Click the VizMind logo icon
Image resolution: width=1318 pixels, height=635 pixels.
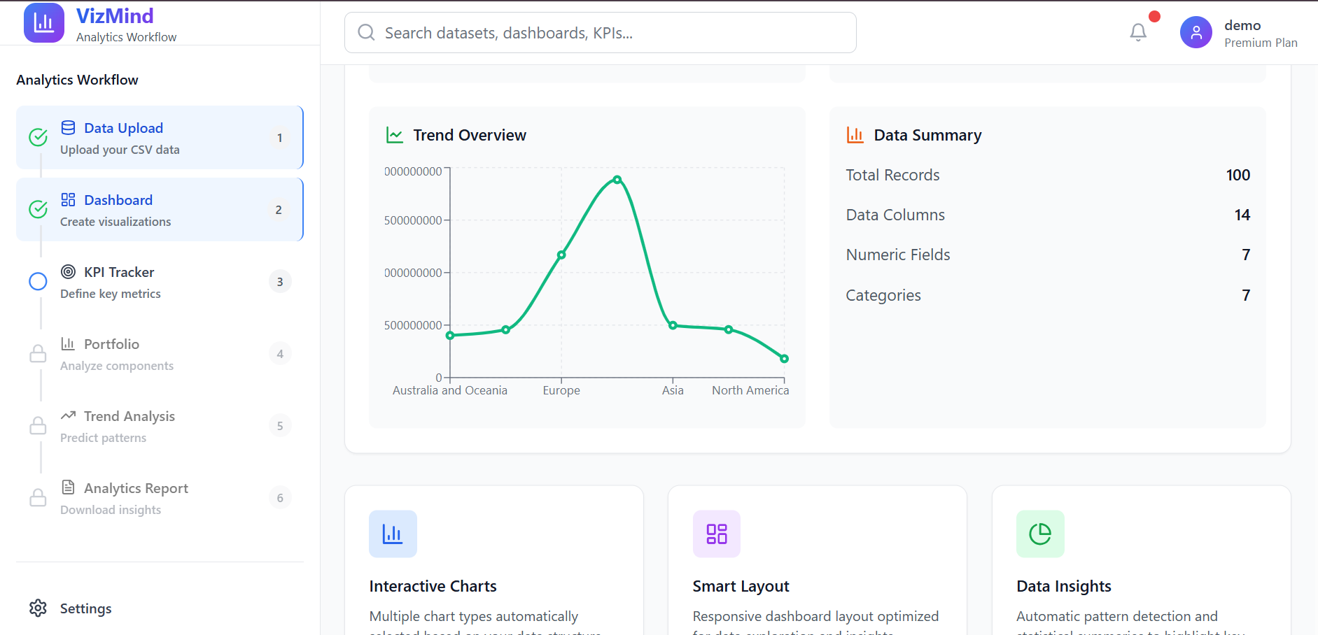[x=44, y=23]
